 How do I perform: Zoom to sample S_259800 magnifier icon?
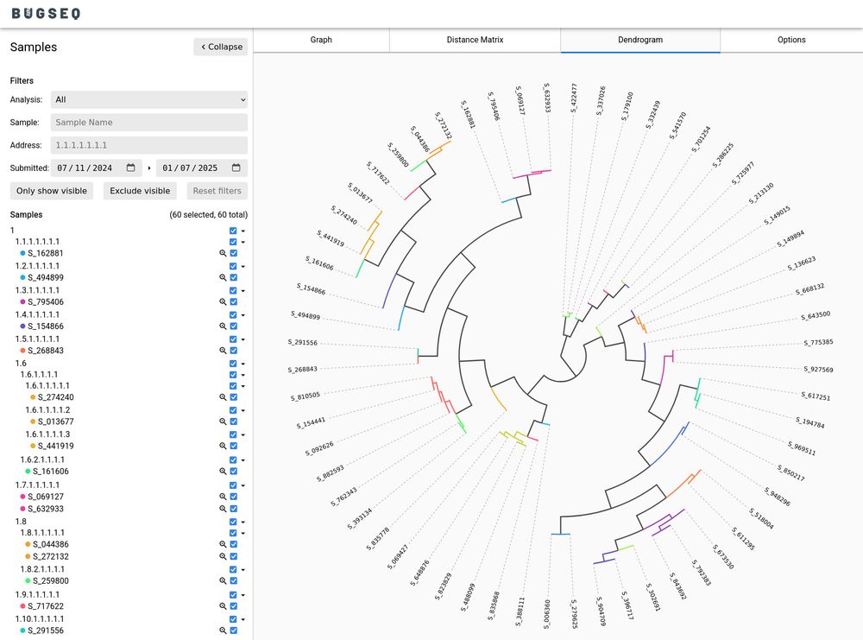click(x=223, y=580)
